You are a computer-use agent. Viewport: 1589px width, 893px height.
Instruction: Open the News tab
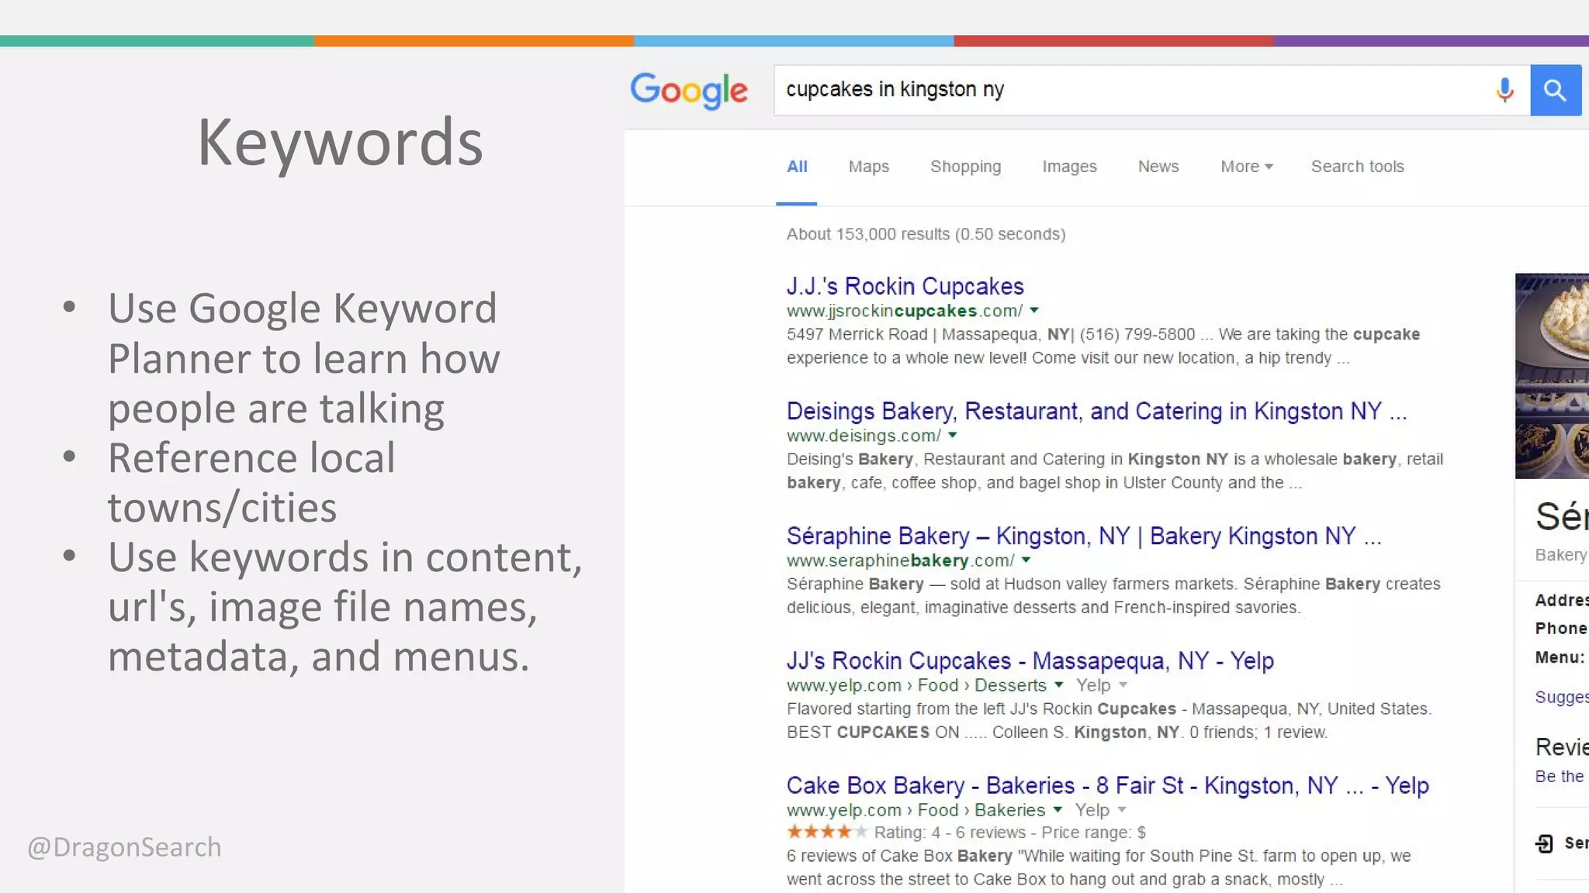click(1158, 167)
